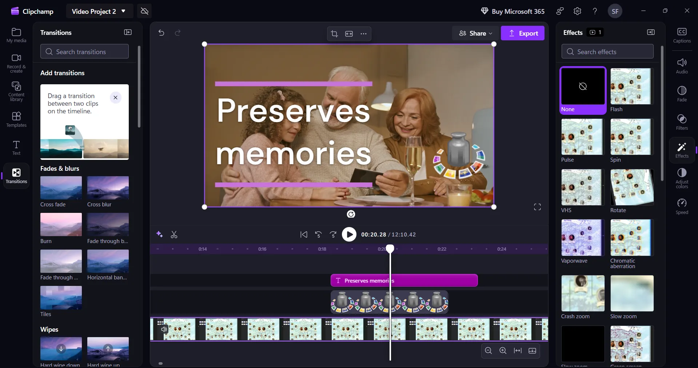Open the Text panel in the sidebar

(16, 147)
